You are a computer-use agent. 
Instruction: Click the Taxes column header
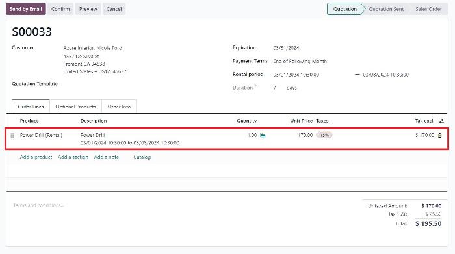[x=322, y=121]
